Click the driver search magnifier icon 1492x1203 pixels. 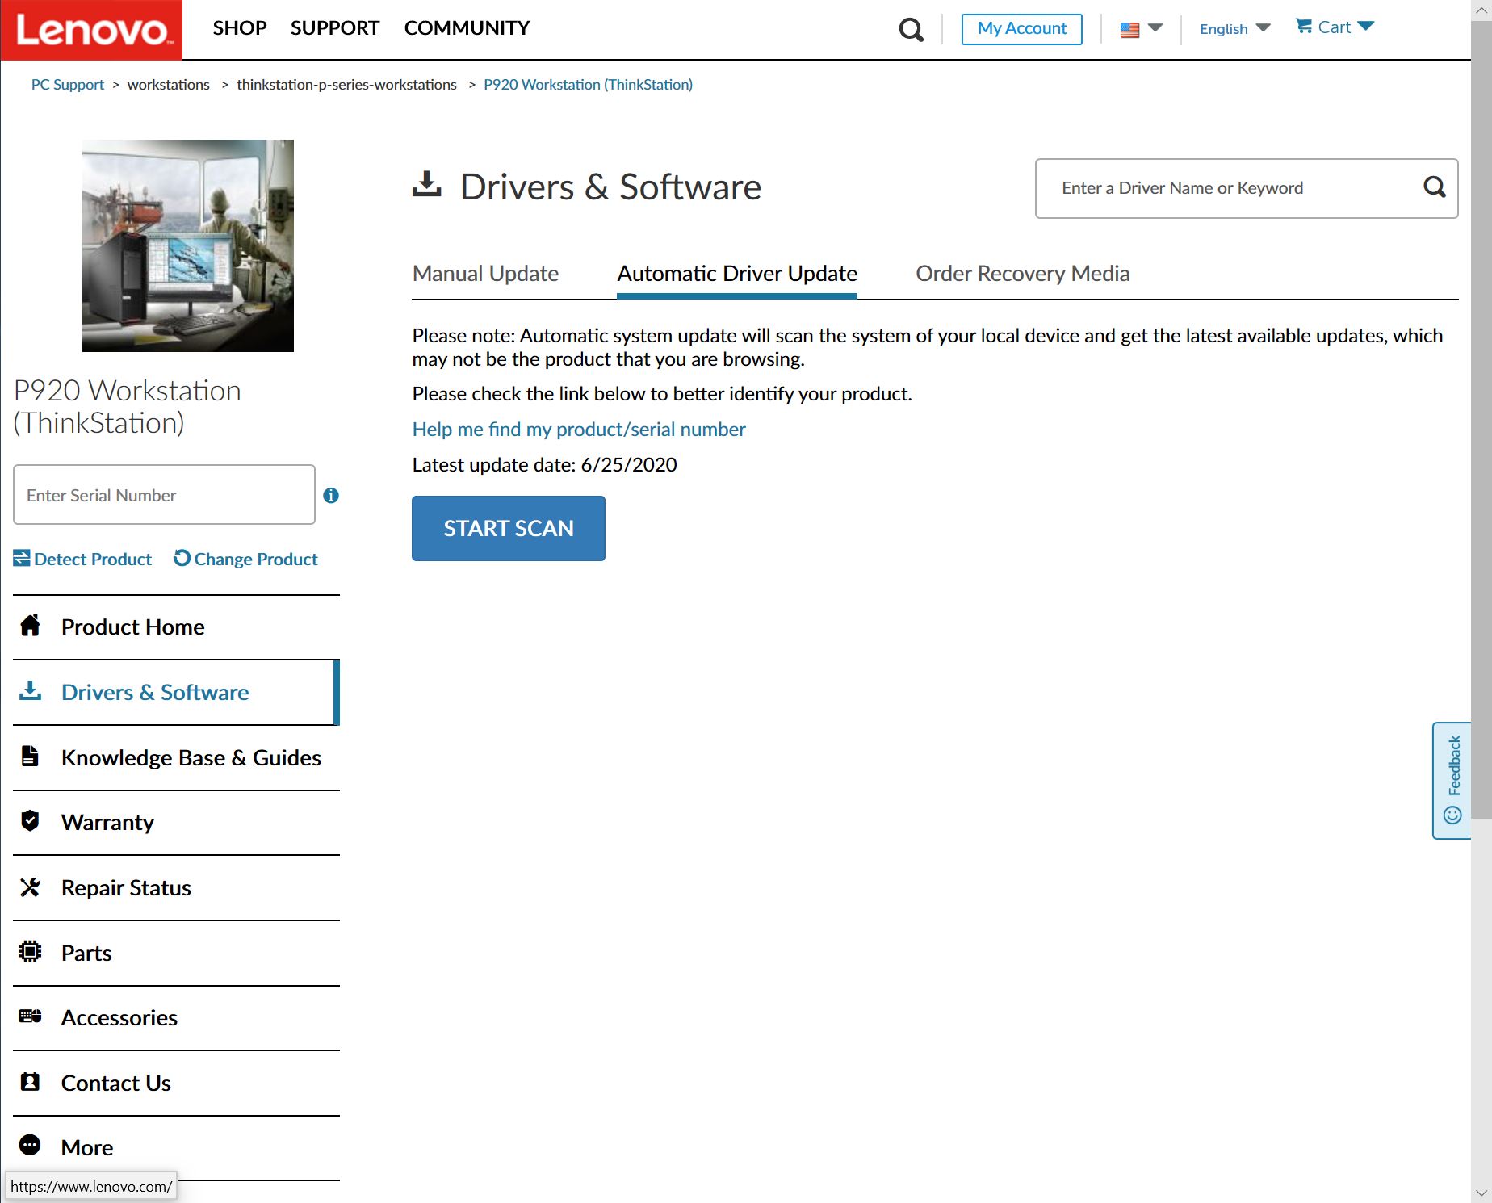point(1434,187)
